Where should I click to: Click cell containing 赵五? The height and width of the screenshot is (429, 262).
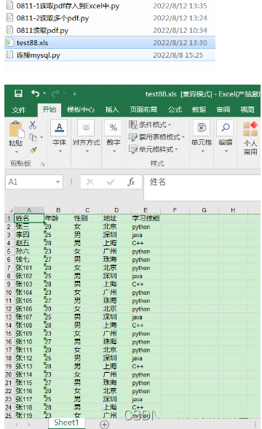click(x=29, y=243)
